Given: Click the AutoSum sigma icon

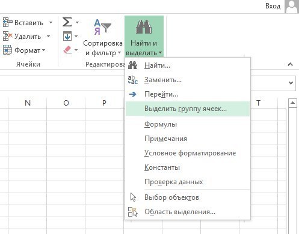Looking at the screenshot, I should [x=67, y=22].
